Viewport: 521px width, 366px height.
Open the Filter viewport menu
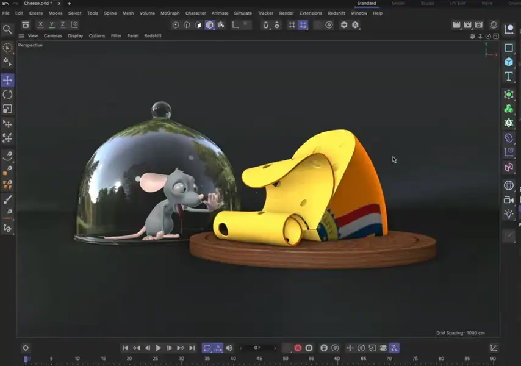(116, 35)
